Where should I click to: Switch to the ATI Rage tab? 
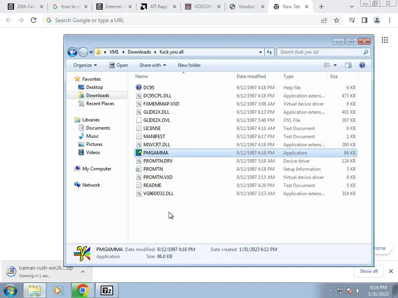coord(158,7)
